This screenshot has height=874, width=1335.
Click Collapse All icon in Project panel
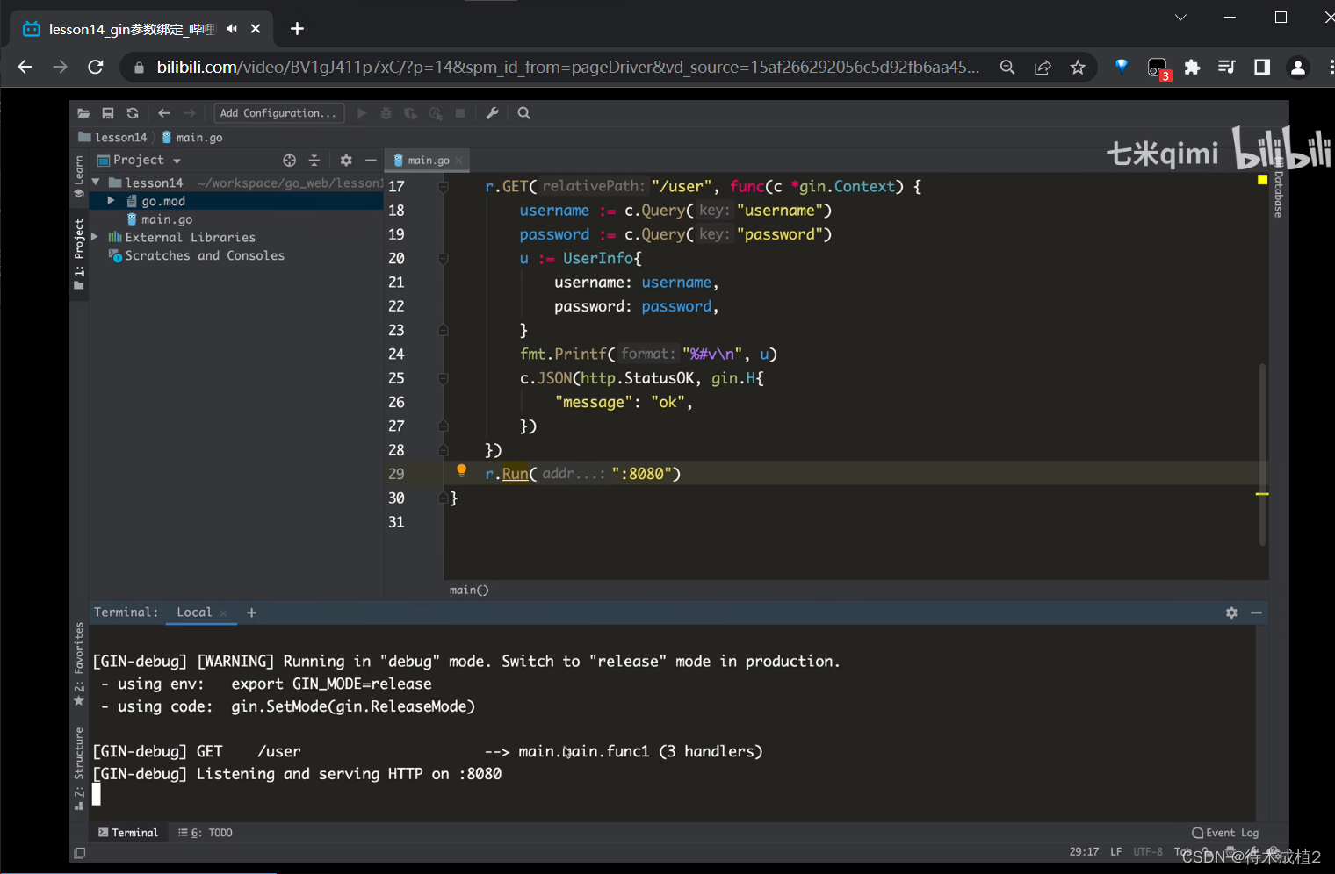[x=314, y=161]
